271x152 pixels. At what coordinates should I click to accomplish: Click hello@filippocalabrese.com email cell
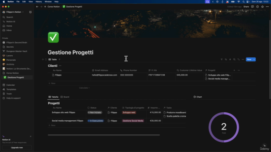point(105,75)
